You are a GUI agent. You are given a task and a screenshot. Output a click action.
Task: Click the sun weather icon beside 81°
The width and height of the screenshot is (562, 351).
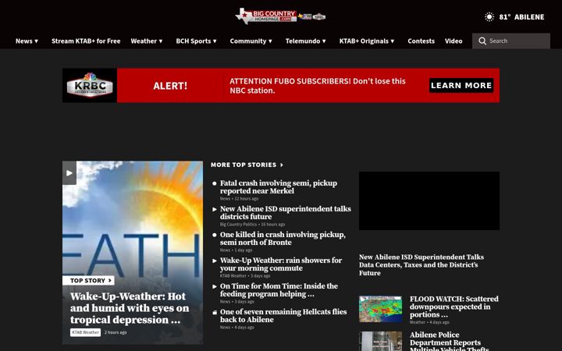click(489, 17)
